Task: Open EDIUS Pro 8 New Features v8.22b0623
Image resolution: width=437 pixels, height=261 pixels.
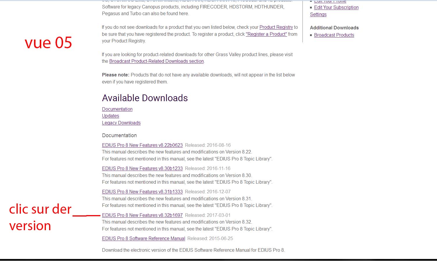Action: (142, 145)
